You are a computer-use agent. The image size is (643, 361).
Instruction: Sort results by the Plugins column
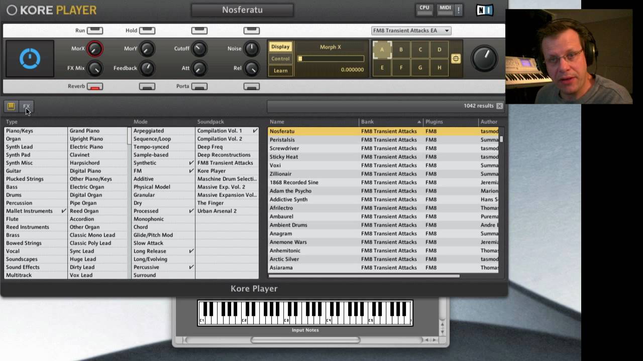coord(451,122)
